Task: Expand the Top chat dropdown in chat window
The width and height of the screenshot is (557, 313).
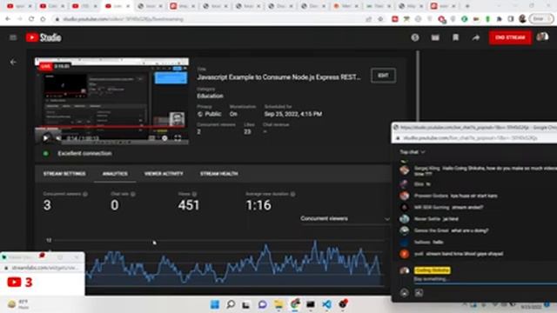Action: [412, 152]
